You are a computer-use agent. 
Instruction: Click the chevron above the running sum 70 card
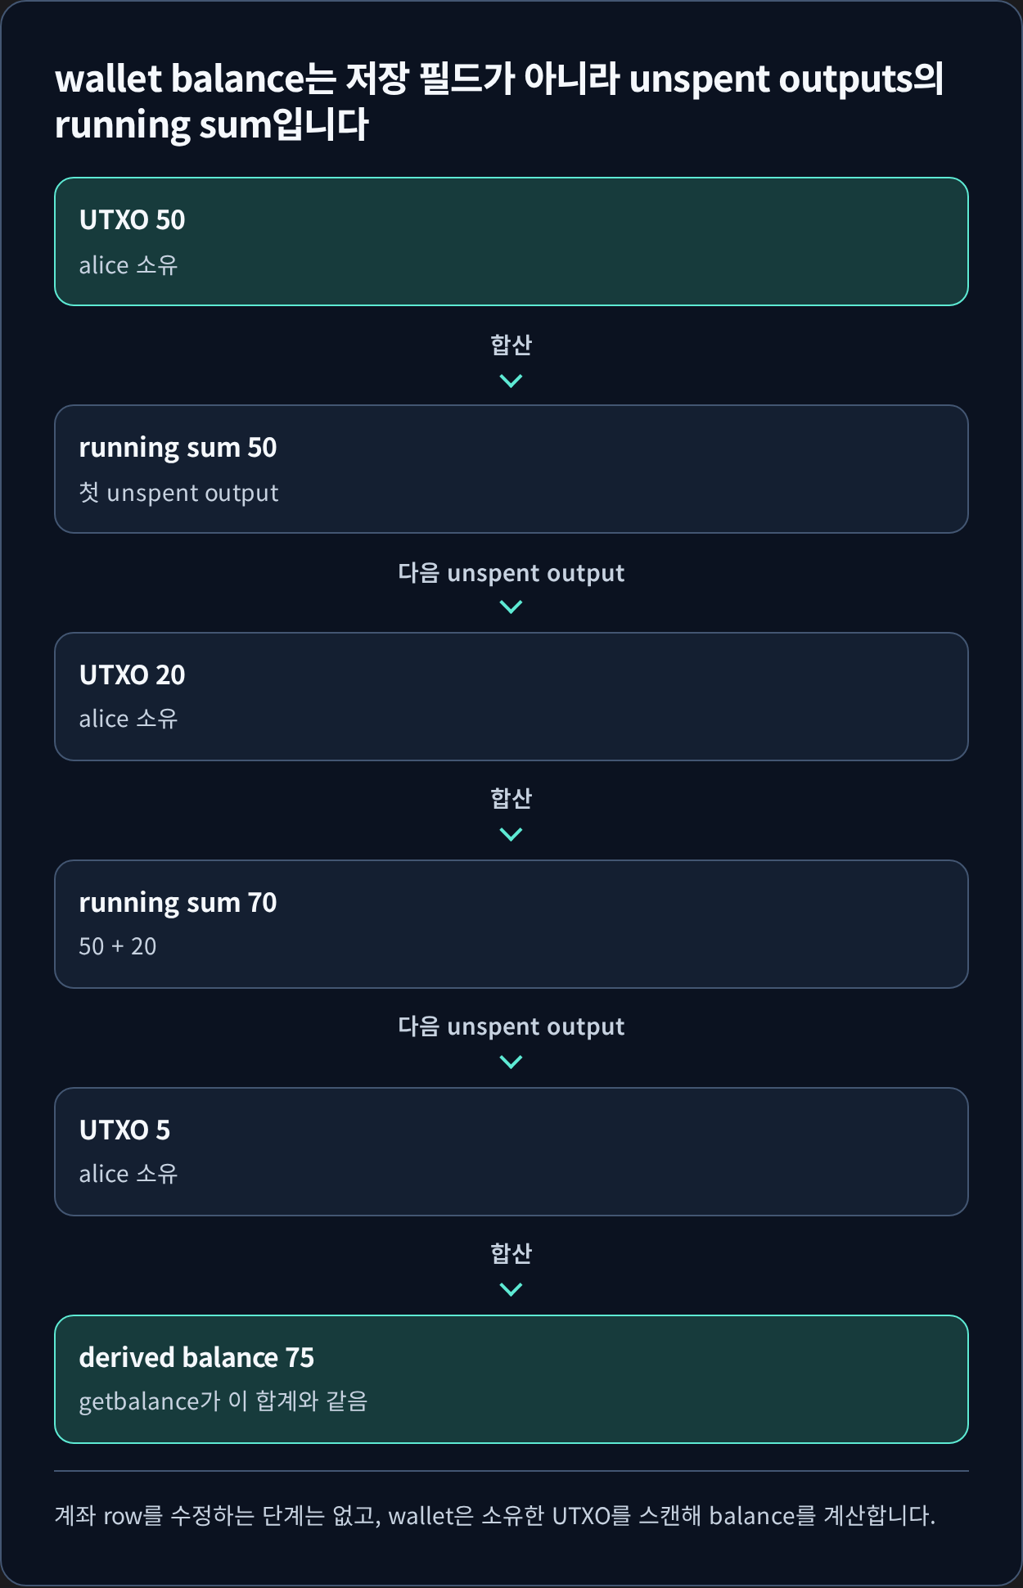pyautogui.click(x=511, y=834)
